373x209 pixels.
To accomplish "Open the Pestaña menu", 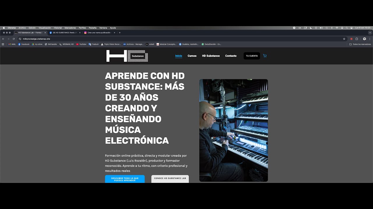I will (x=93, y=28).
